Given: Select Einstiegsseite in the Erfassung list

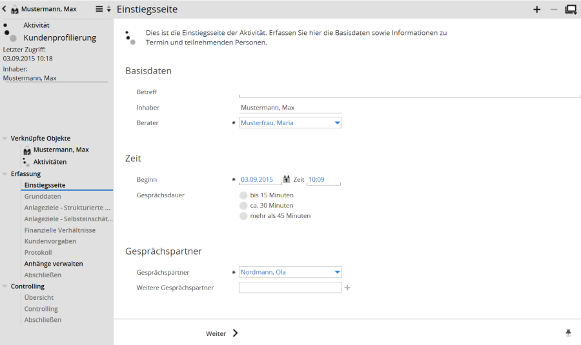Looking at the screenshot, I should click(x=45, y=185).
